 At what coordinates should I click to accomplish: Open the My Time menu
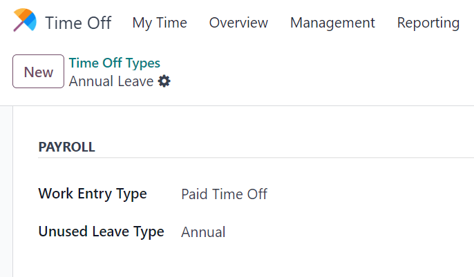pyautogui.click(x=160, y=23)
